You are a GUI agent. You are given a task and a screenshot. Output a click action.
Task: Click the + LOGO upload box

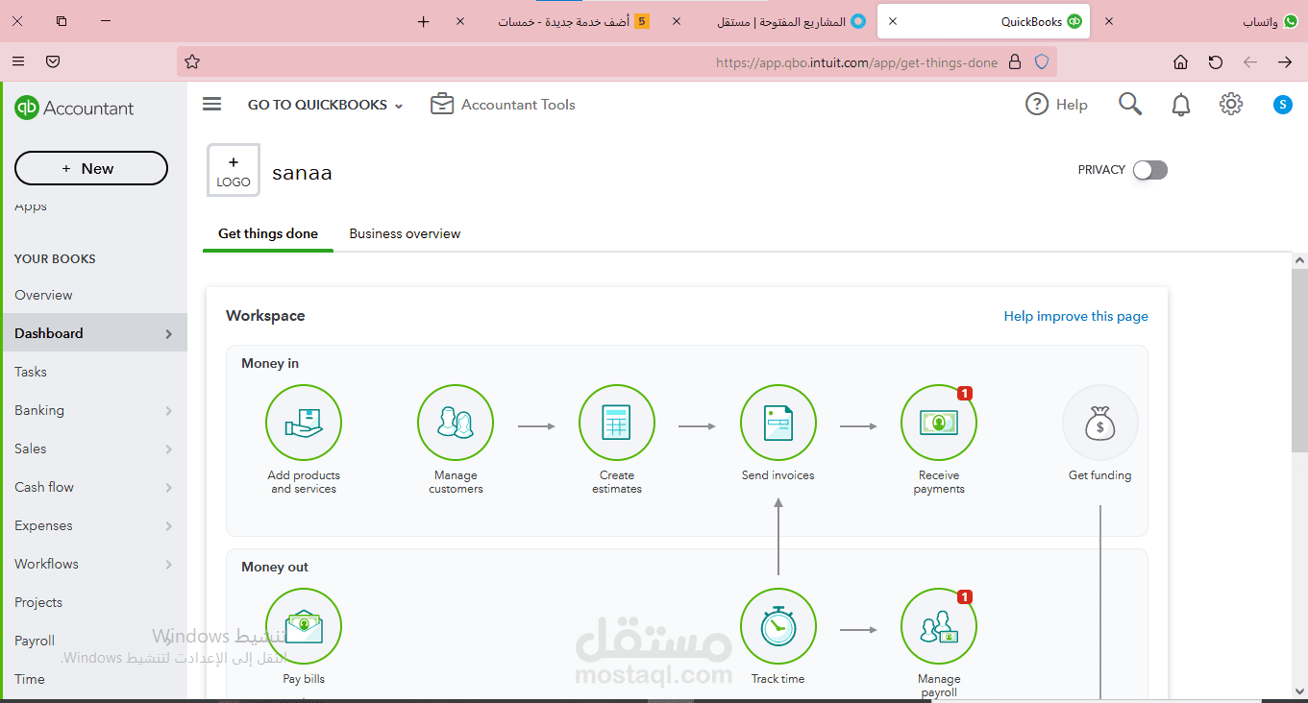pyautogui.click(x=234, y=170)
